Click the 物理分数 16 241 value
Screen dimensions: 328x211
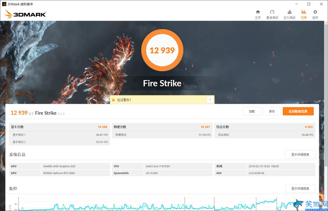pyautogui.click(x=205, y=127)
